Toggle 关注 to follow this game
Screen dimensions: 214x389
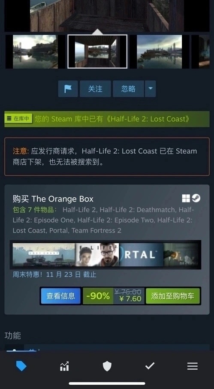click(x=95, y=89)
